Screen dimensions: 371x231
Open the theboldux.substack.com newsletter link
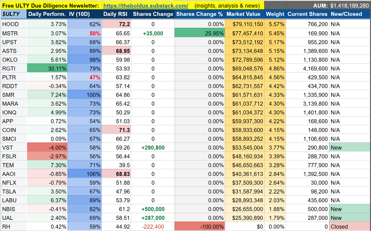tap(145, 6)
